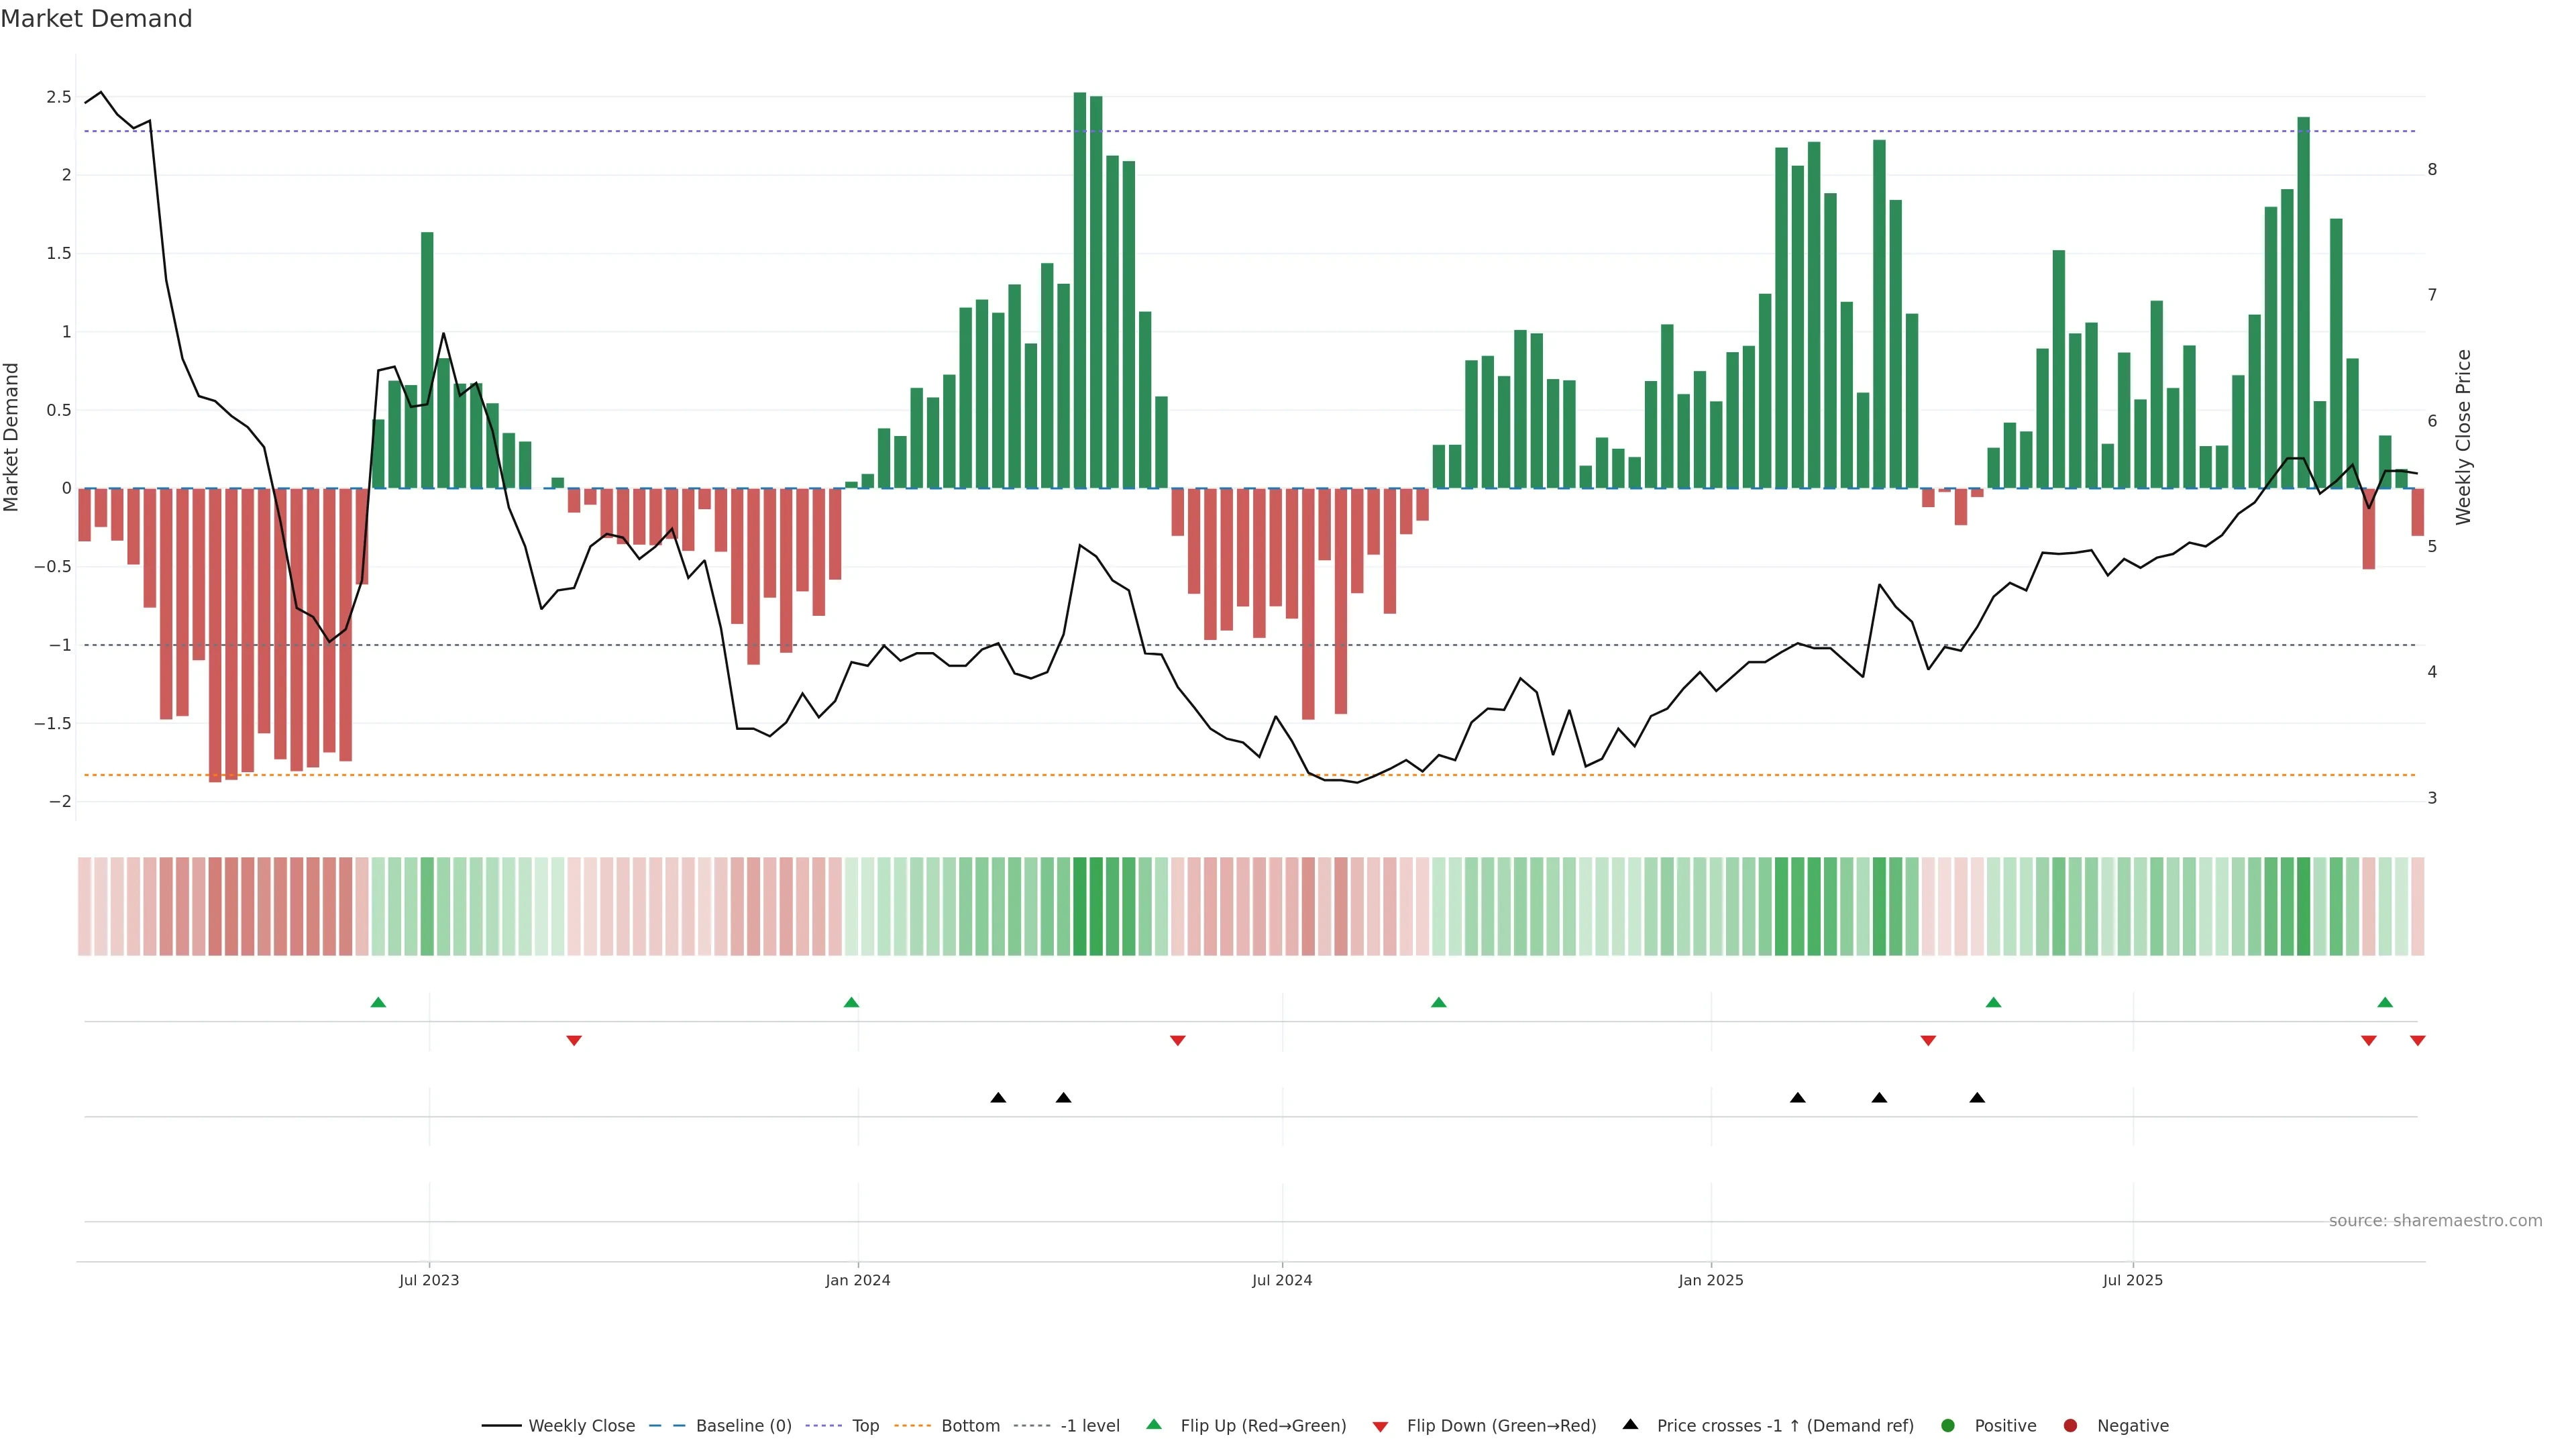
Task: Click first green flip-up marker before Jul 2023
Action: (x=378, y=1002)
